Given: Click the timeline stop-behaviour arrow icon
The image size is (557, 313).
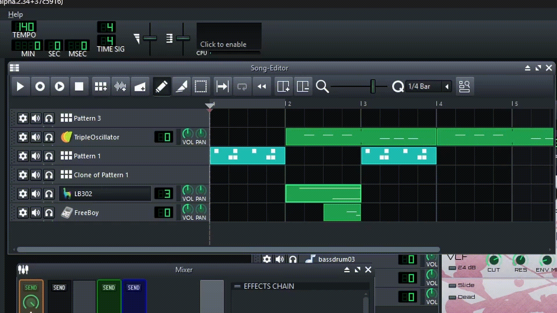Looking at the screenshot, I should (x=223, y=86).
